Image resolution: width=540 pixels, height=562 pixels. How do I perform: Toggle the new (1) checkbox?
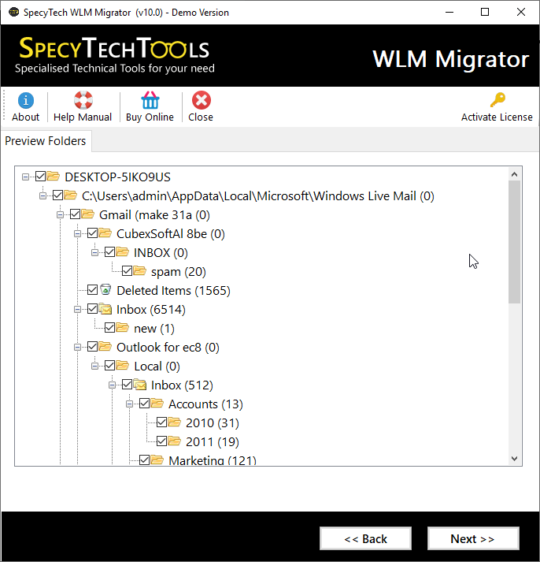(x=110, y=328)
